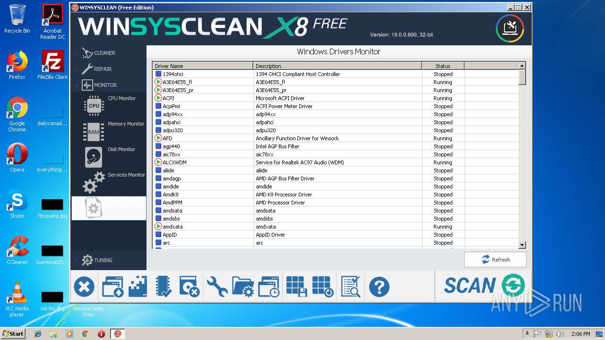Start the SCAN
Viewport: 605px width, 340px height.
pos(484,286)
